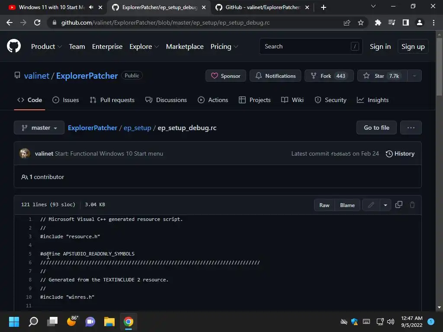Click the Notifications button
The width and height of the screenshot is (443, 332).
click(x=275, y=76)
